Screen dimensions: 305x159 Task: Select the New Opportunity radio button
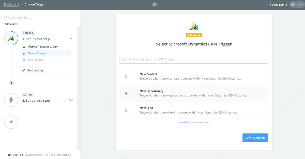point(126,94)
